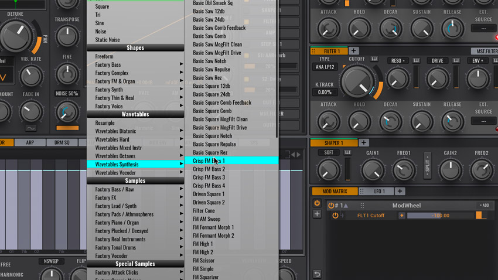Toggle the Mod Matrix master power icon
The width and height of the screenshot is (498, 280).
[x=317, y=203]
